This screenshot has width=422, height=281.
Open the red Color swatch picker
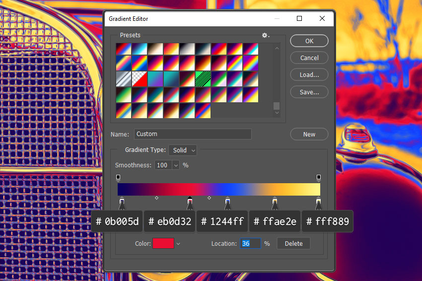tap(163, 243)
